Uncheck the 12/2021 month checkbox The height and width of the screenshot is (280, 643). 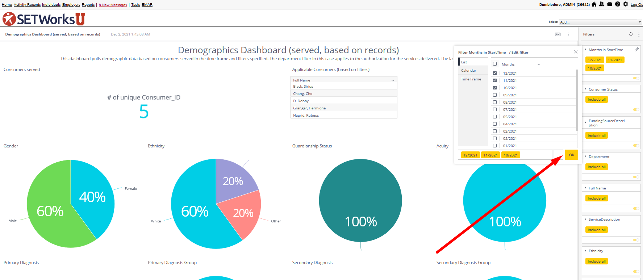point(495,73)
